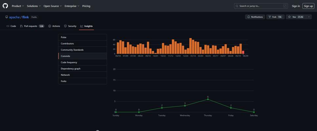Click the slash shortcut key icon in search

point(285,6)
